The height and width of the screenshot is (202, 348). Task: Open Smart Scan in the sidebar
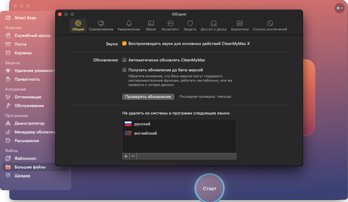point(25,18)
